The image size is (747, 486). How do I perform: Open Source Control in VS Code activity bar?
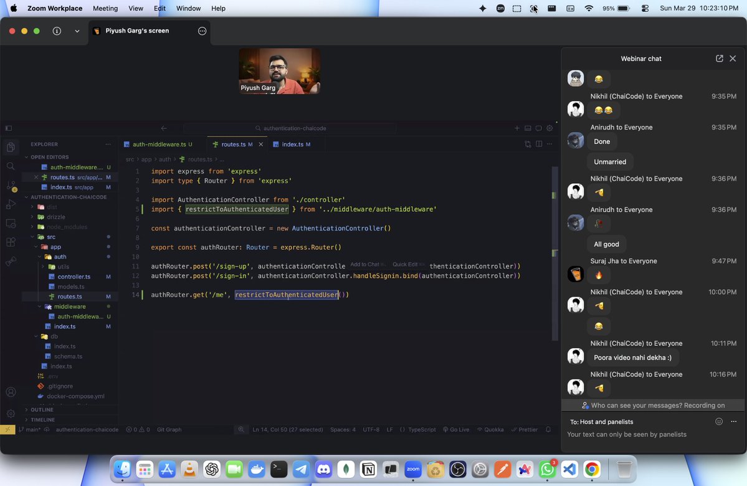(11, 185)
